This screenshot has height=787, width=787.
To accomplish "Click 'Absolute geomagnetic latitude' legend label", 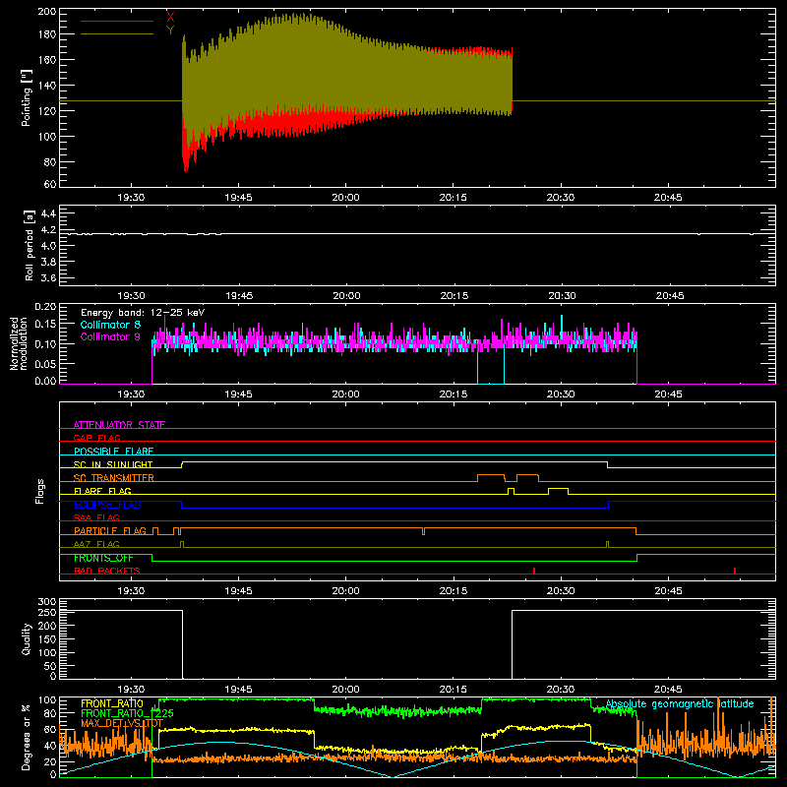I will [x=680, y=703].
